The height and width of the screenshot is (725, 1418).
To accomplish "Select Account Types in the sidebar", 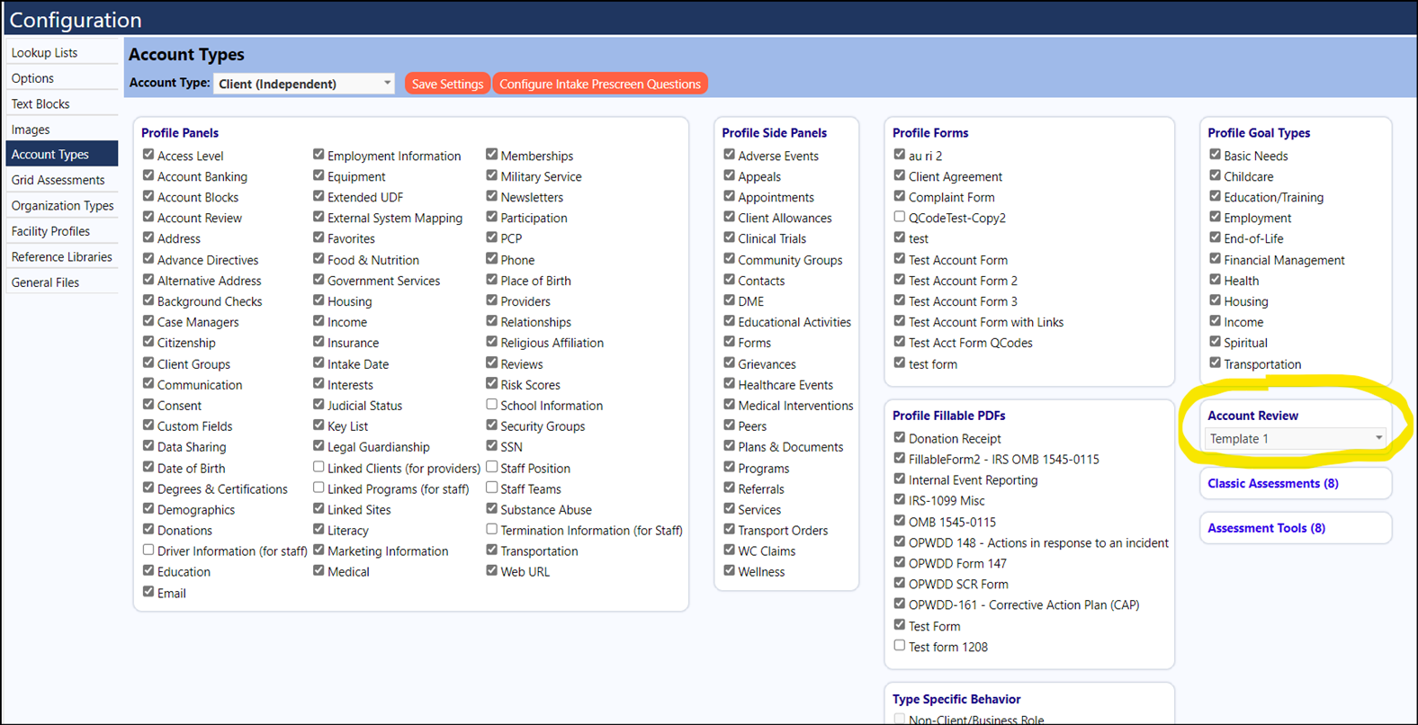I will click(62, 154).
